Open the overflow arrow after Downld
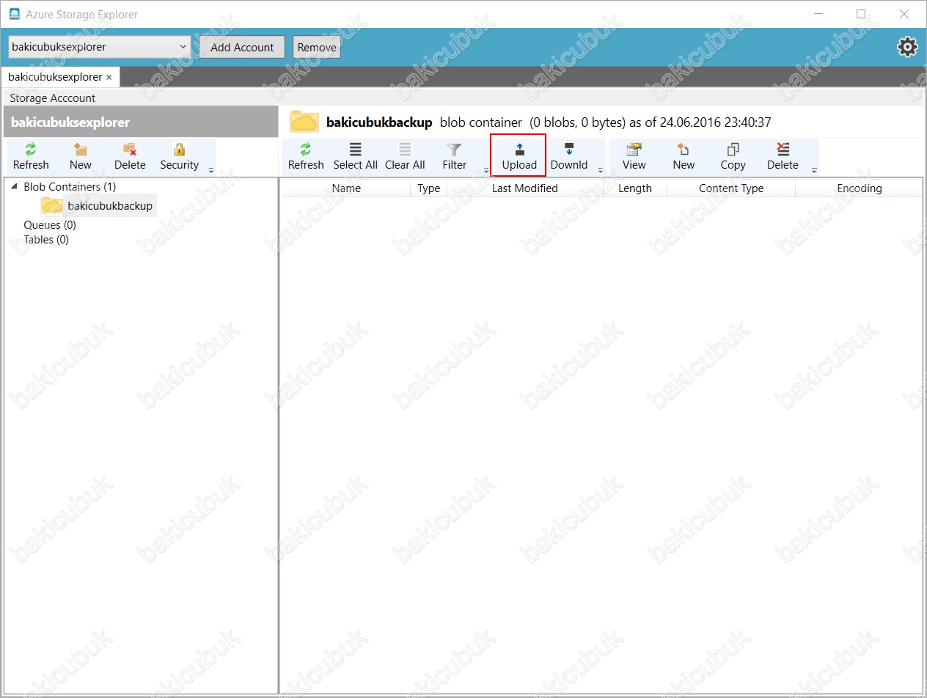 (601, 170)
